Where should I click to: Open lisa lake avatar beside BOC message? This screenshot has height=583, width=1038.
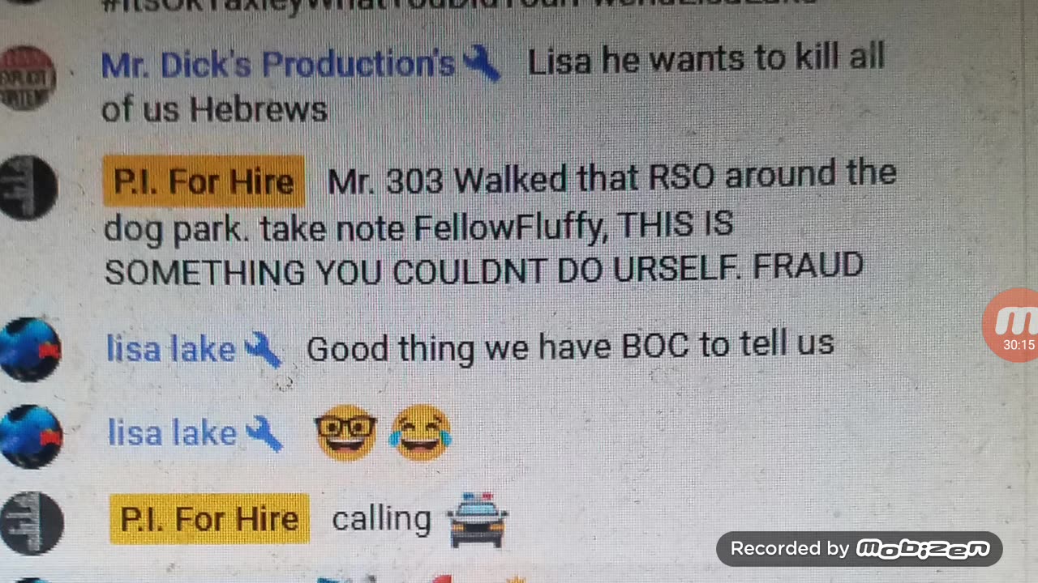point(30,350)
